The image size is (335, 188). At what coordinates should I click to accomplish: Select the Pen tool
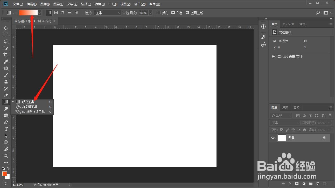6,122
